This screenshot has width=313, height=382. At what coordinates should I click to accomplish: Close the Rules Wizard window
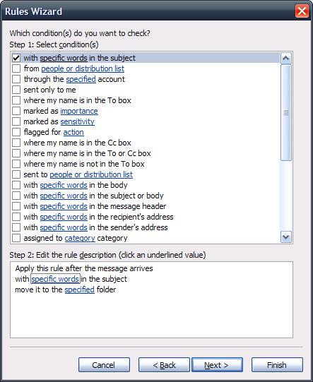click(302, 11)
